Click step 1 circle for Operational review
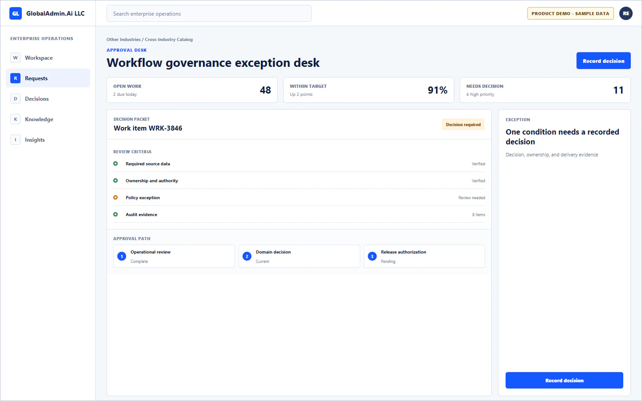The image size is (642, 401). tap(122, 256)
